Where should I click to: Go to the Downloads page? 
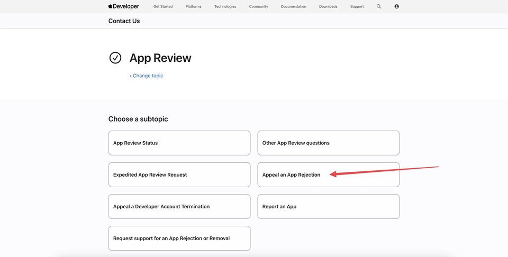[x=328, y=6]
